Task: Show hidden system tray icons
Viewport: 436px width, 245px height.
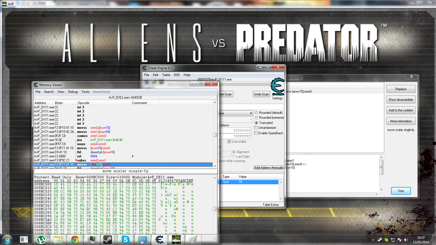Action: click(x=373, y=240)
